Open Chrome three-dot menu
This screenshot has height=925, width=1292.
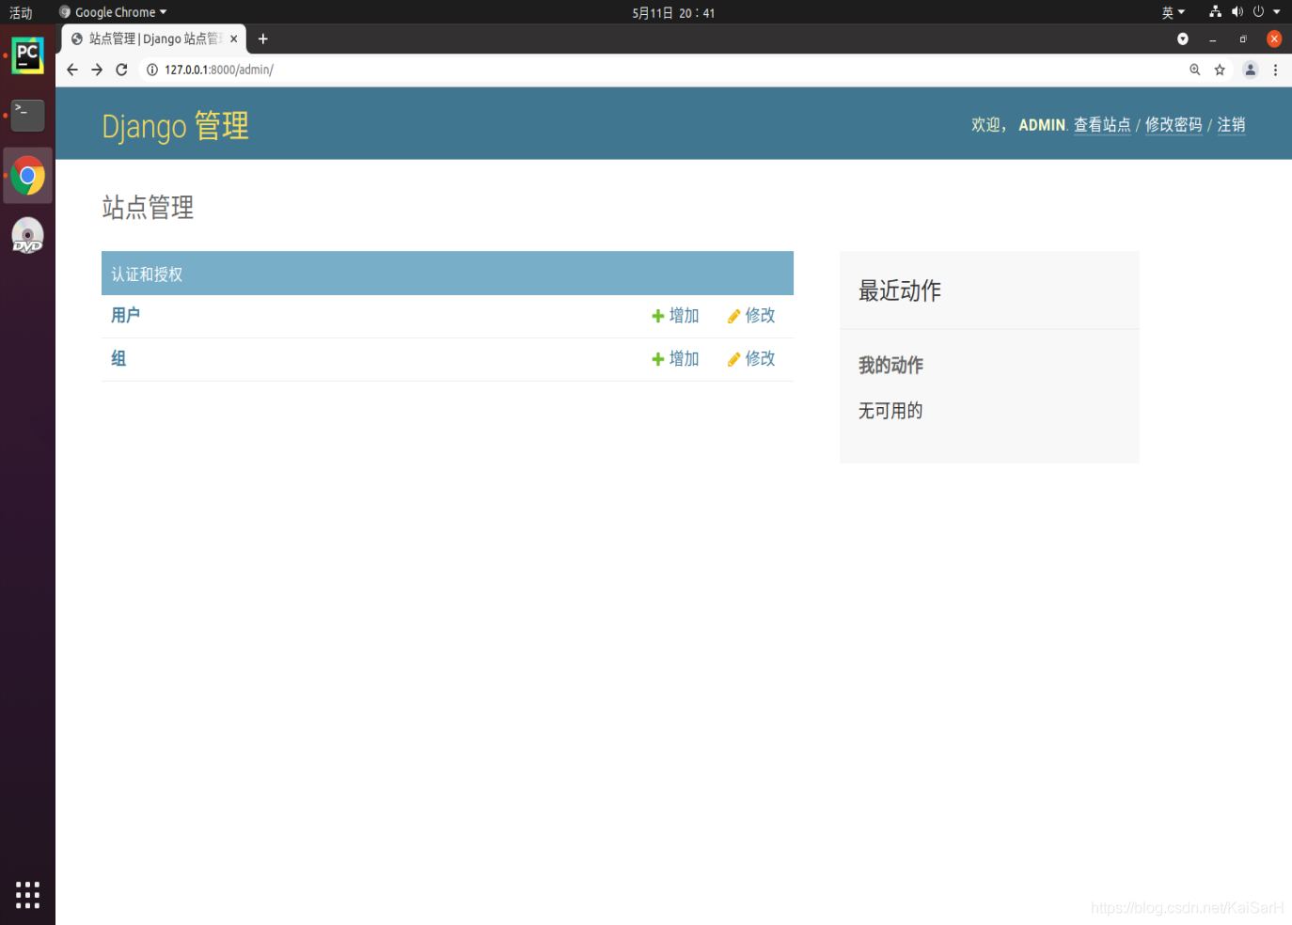click(1275, 70)
